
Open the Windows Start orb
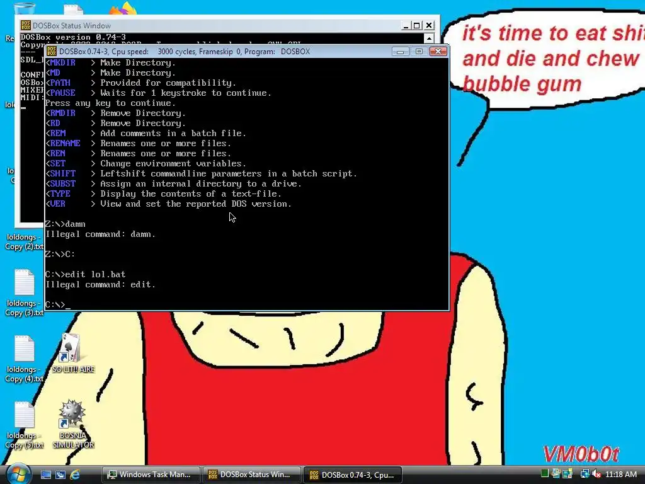(18, 474)
